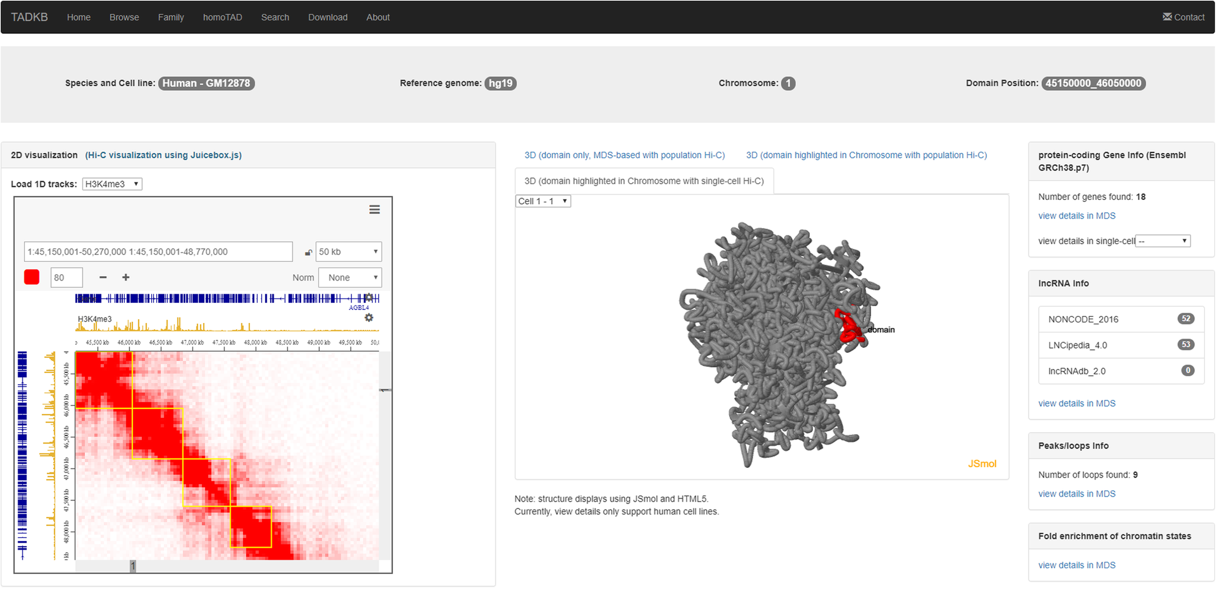Screen dimensions: 1216x589
Task: Click the LNCipedia count badge 53
Action: 1186,345
